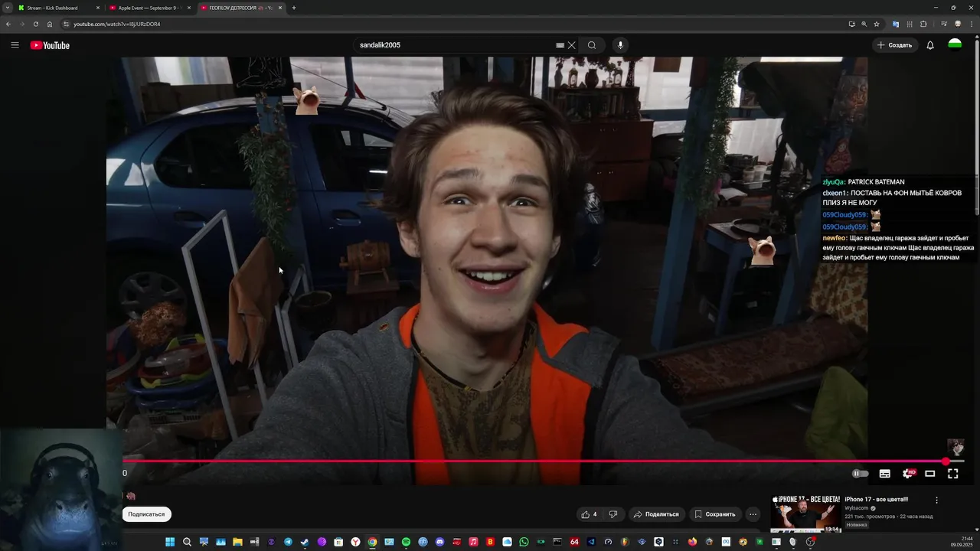This screenshot has width=980, height=551.
Task: Open player settings gear
Action: tap(907, 474)
